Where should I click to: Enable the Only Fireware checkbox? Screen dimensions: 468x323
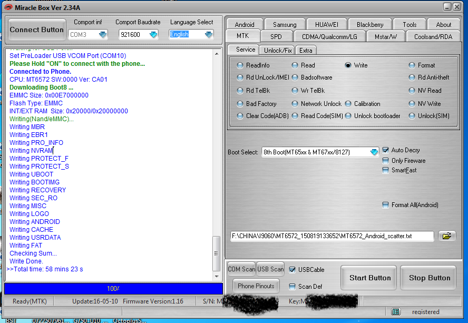click(386, 161)
